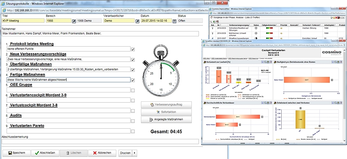Click red X icon in ImproveMan list header
The width and height of the screenshot is (347, 159).
[x=336, y=18]
